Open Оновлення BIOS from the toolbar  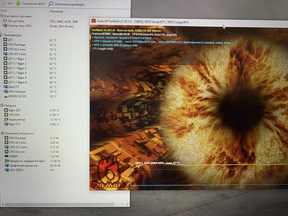(30, 3)
